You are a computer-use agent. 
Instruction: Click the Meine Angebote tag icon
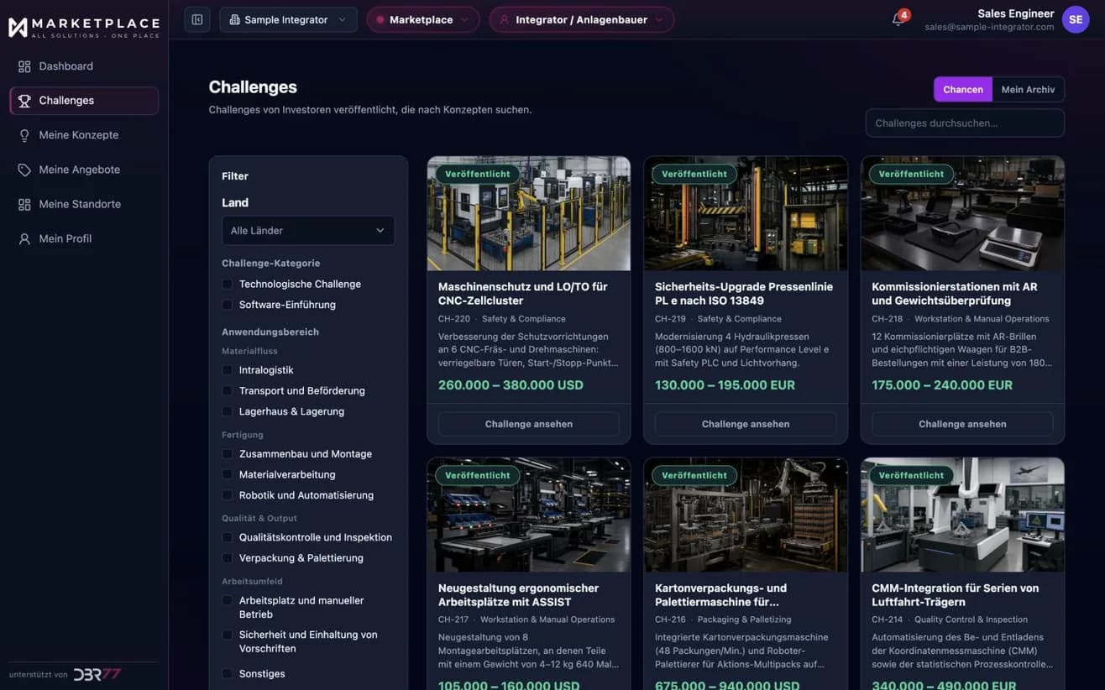(x=24, y=170)
